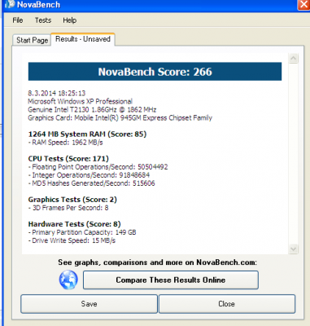Click Floating Point Operations/Second value line
Screen dimensions: 310x326
(98, 167)
